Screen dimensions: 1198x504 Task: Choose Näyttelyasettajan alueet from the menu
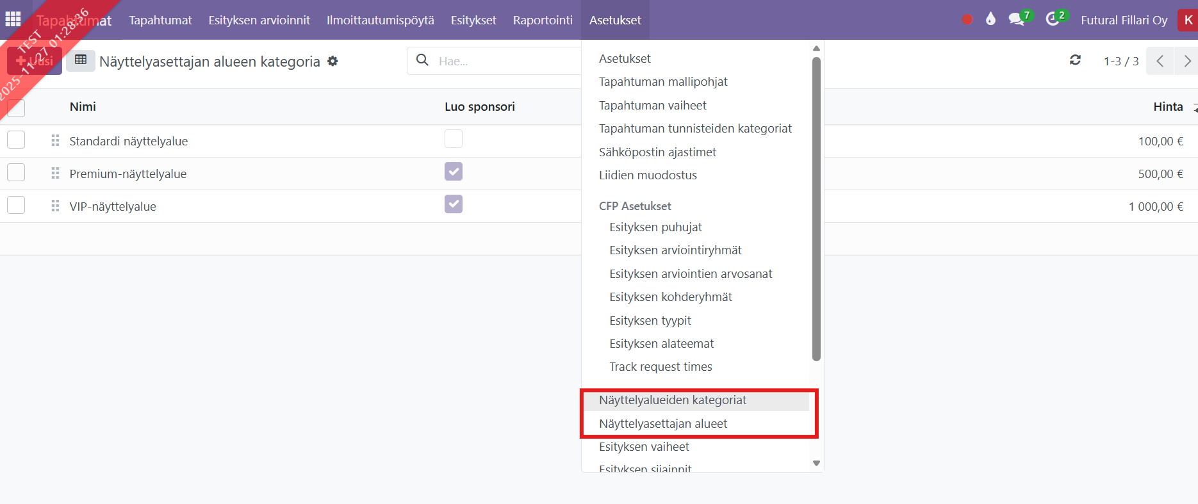click(x=663, y=424)
